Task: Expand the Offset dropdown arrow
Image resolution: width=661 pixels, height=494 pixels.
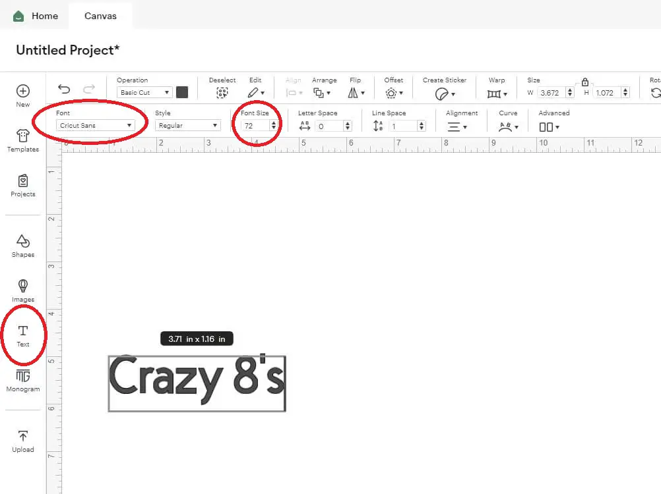Action: [401, 93]
